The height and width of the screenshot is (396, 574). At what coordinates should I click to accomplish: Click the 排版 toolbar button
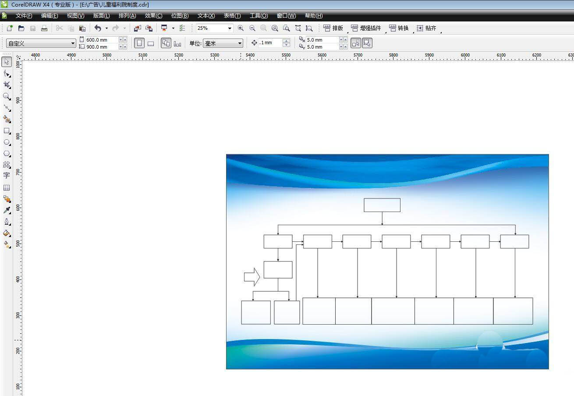click(x=333, y=28)
